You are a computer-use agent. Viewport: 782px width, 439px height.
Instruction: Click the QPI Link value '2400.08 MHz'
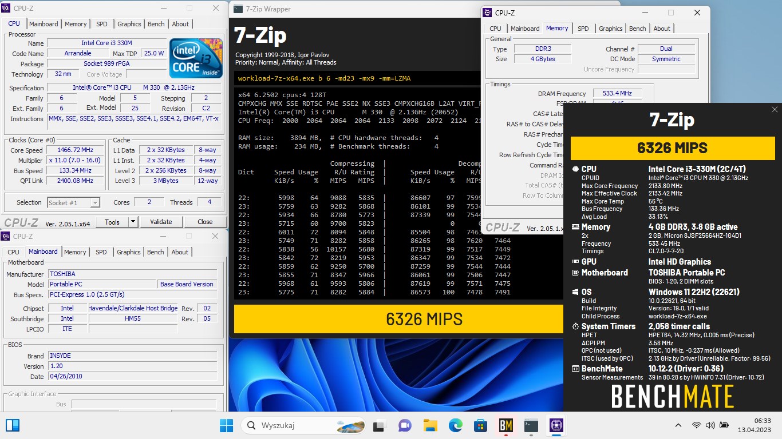pos(76,181)
